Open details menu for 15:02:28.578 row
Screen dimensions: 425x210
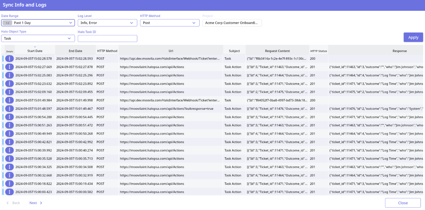tap(9, 58)
